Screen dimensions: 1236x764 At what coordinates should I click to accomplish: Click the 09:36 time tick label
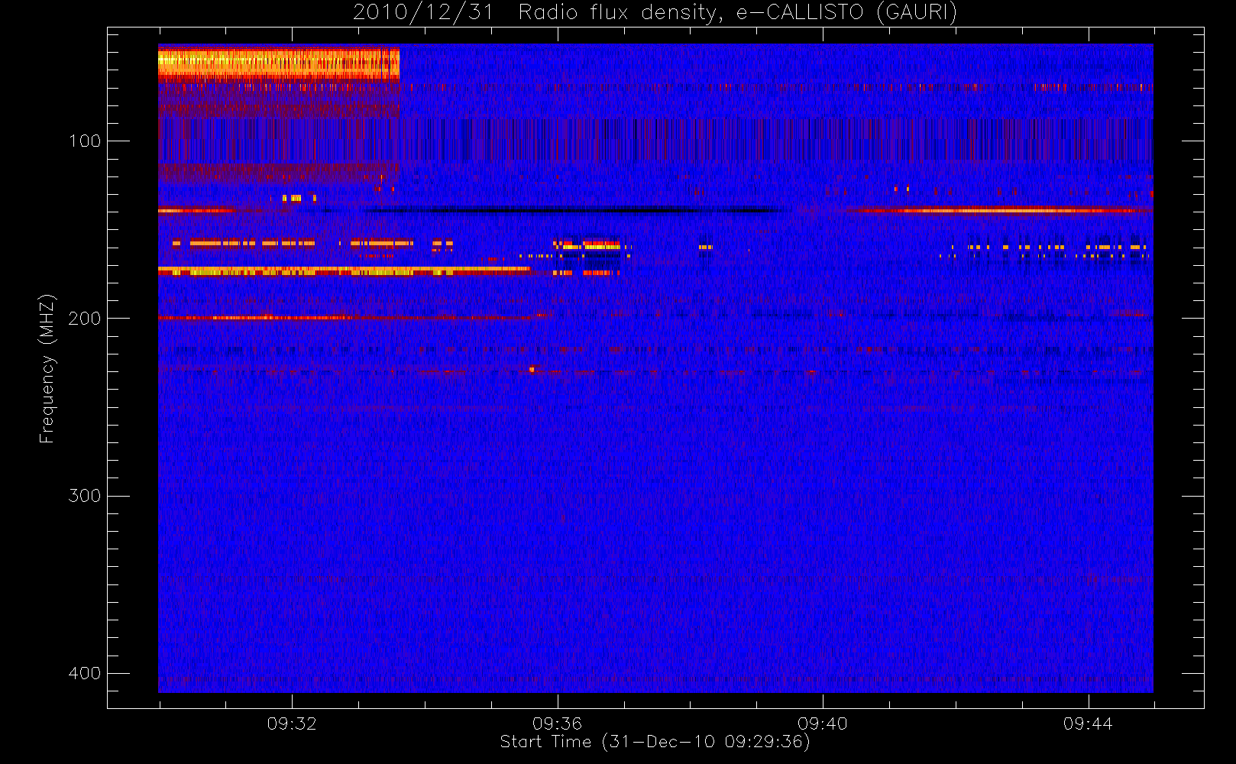pyautogui.click(x=557, y=724)
